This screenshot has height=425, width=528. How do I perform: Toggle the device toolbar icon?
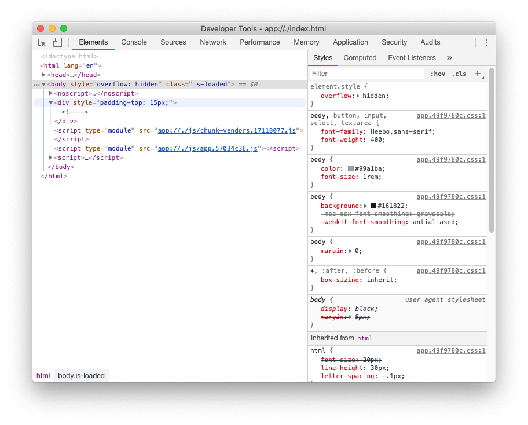coord(56,42)
